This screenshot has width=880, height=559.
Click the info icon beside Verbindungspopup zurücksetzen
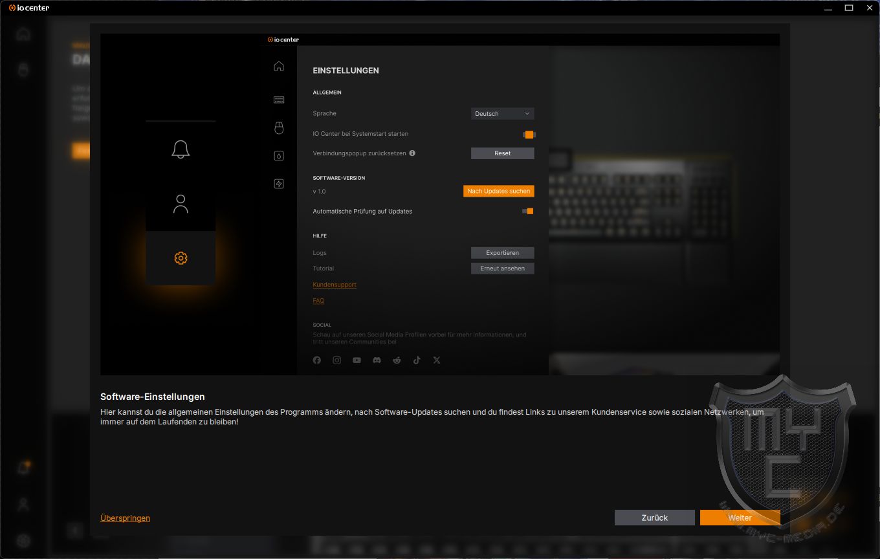pyautogui.click(x=412, y=153)
